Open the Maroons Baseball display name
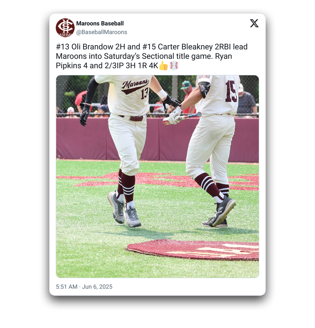This screenshot has width=315, height=328. (100, 23)
